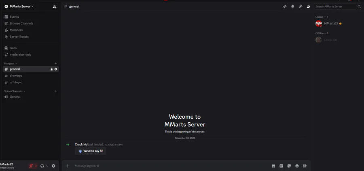364x171 pixels.
Task: Join the General voice channel
Action: coord(31,97)
